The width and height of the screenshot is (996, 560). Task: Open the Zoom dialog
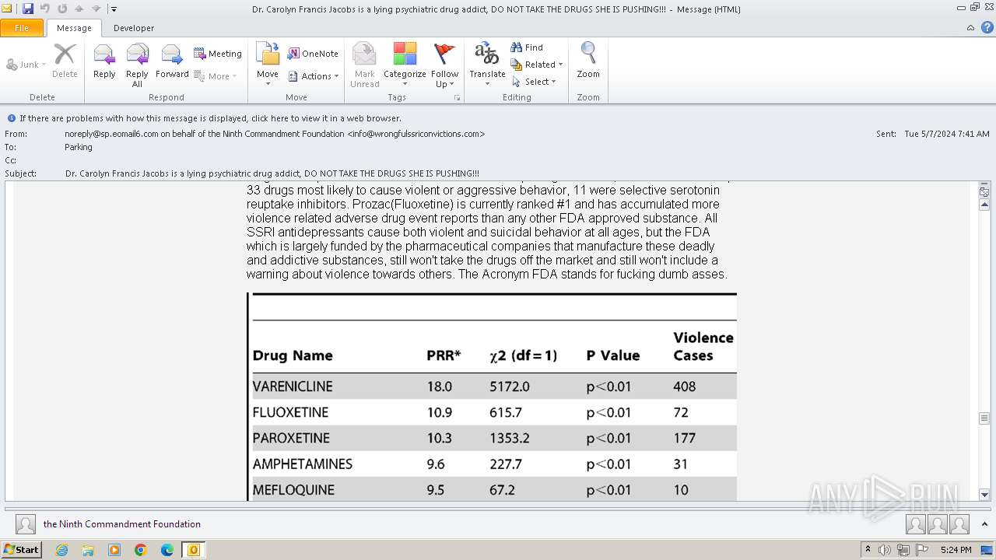pos(588,61)
